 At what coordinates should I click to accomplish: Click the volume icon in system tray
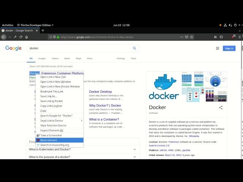(x=230, y=25)
